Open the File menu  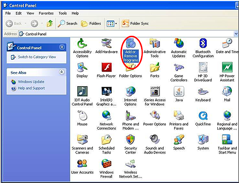[x=8, y=13]
